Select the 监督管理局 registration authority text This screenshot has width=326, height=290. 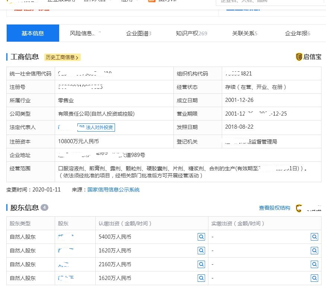tap(251, 142)
